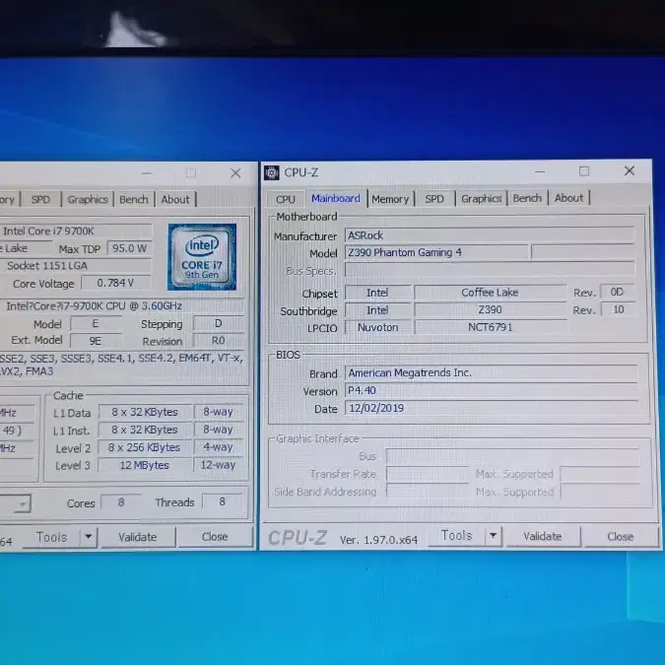Open Graphics tab in left CPU-Z window
This screenshot has height=665, width=665.
(88, 199)
